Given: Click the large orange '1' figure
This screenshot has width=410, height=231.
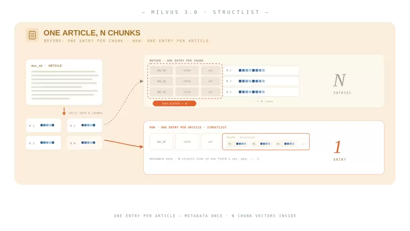Looking at the screenshot, I should pyautogui.click(x=337, y=147).
